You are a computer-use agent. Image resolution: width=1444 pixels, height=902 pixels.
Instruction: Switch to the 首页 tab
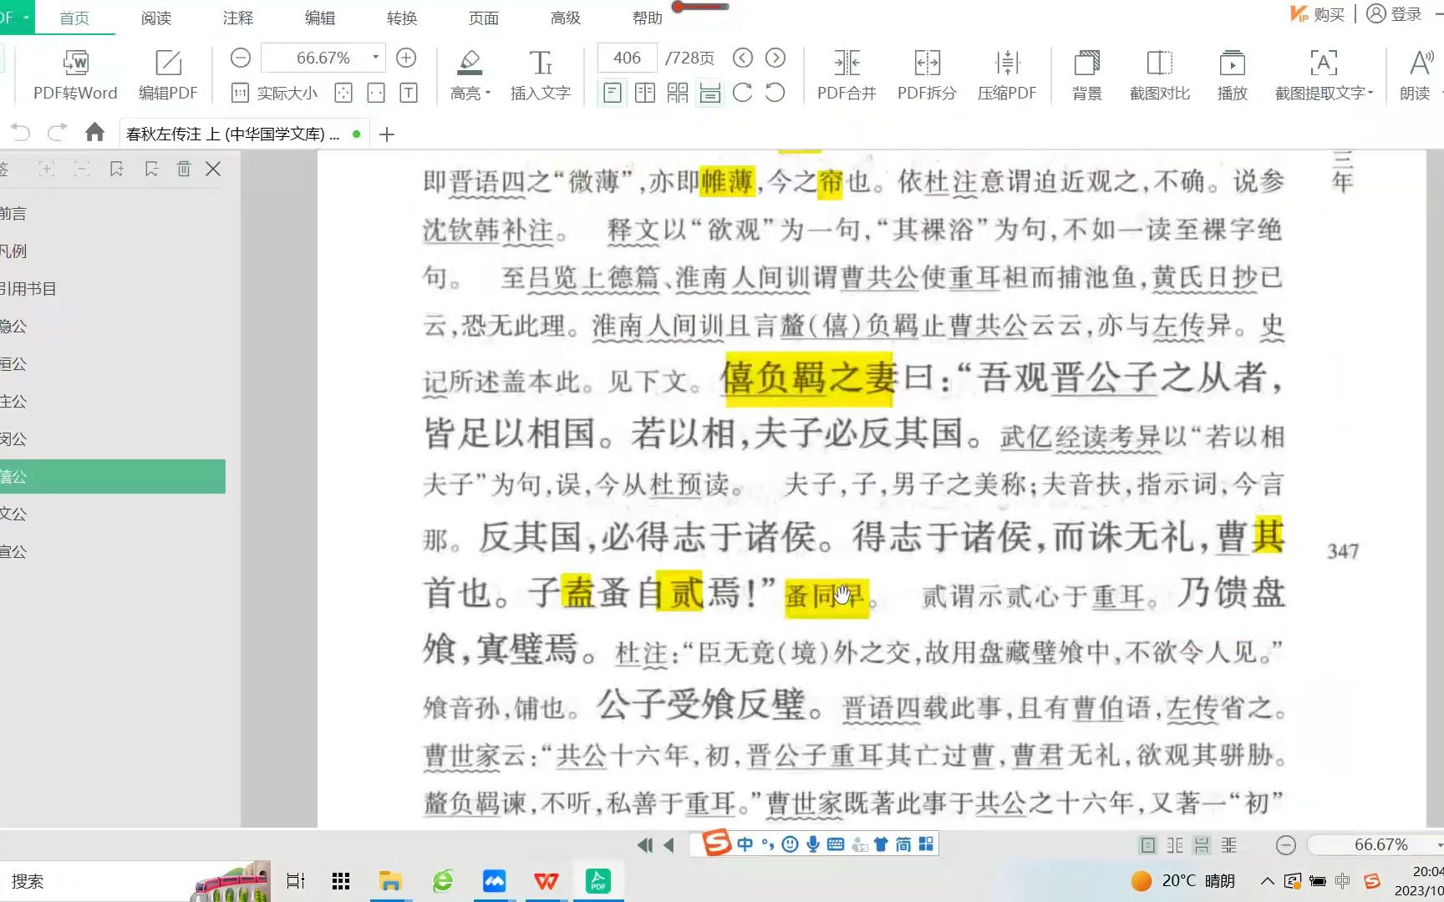[x=74, y=18]
